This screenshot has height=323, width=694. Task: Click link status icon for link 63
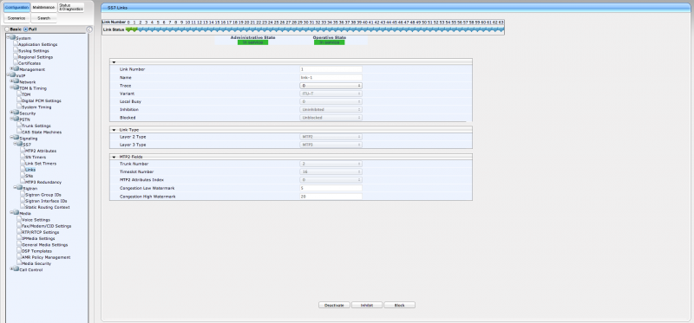click(x=501, y=29)
